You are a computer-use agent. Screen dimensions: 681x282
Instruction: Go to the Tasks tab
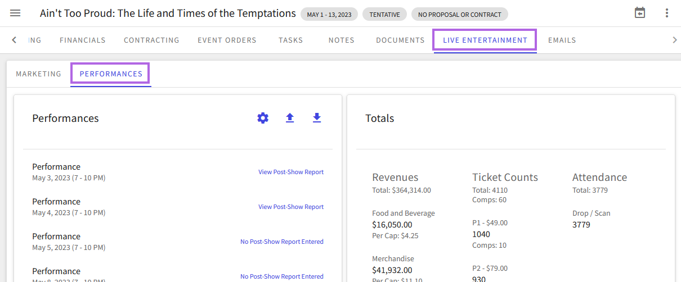tap(291, 40)
